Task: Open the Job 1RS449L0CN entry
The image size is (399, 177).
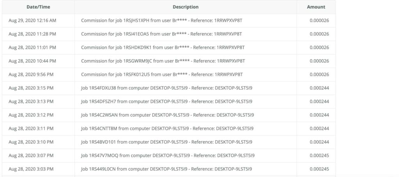Action: point(166,169)
